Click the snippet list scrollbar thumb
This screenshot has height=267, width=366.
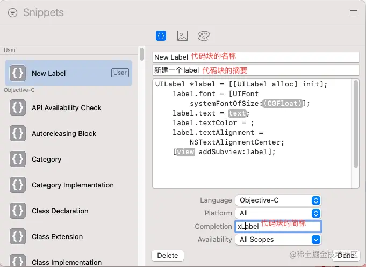point(142,54)
